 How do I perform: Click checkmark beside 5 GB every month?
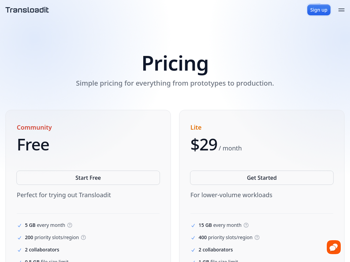[x=19, y=225]
